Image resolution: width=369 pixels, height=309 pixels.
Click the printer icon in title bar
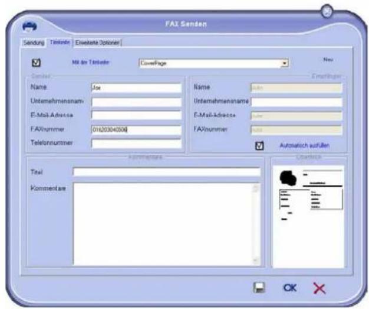coord(29,27)
